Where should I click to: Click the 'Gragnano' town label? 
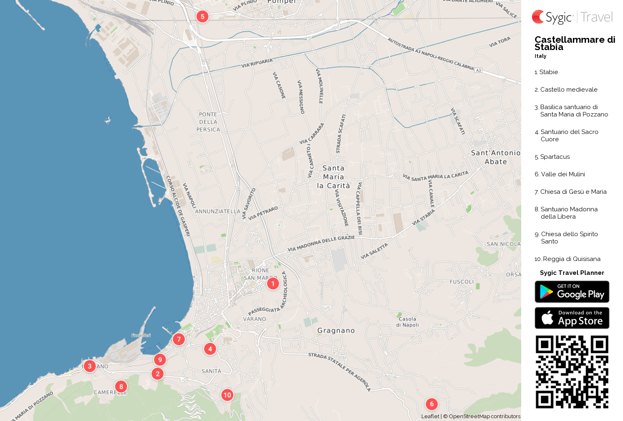(336, 331)
